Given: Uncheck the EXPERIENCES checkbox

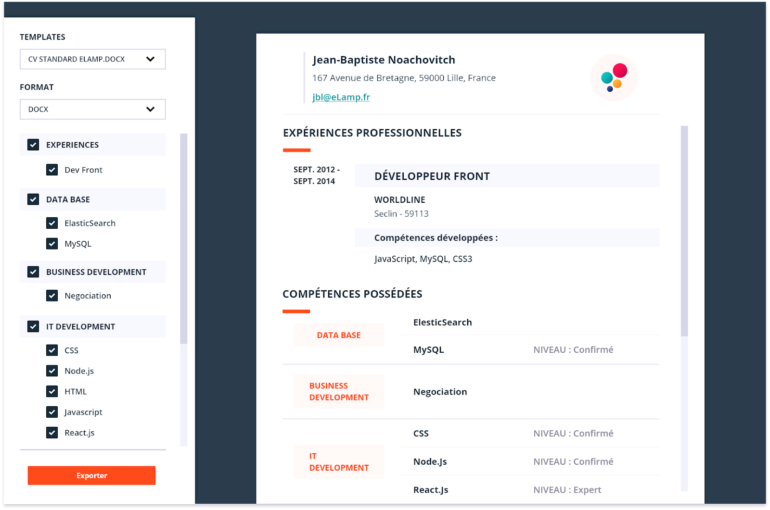Looking at the screenshot, I should pos(33,145).
